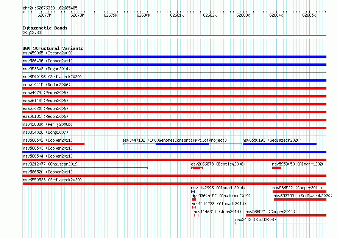Select the nsv586502 (Cooper2011) short red bar
The height and width of the screenshot is (238, 337).
tap(53, 144)
